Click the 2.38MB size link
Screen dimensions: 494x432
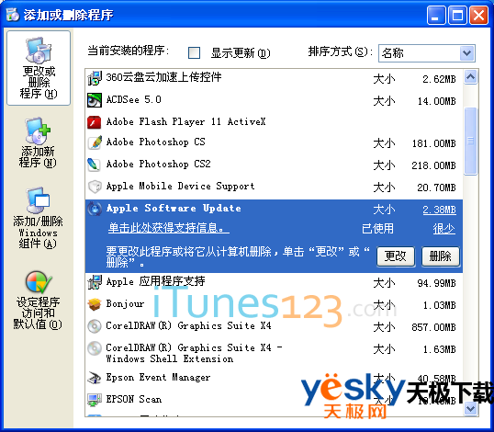pos(439,210)
